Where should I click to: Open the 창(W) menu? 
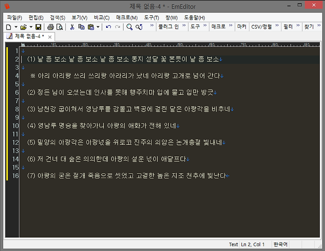(172, 18)
